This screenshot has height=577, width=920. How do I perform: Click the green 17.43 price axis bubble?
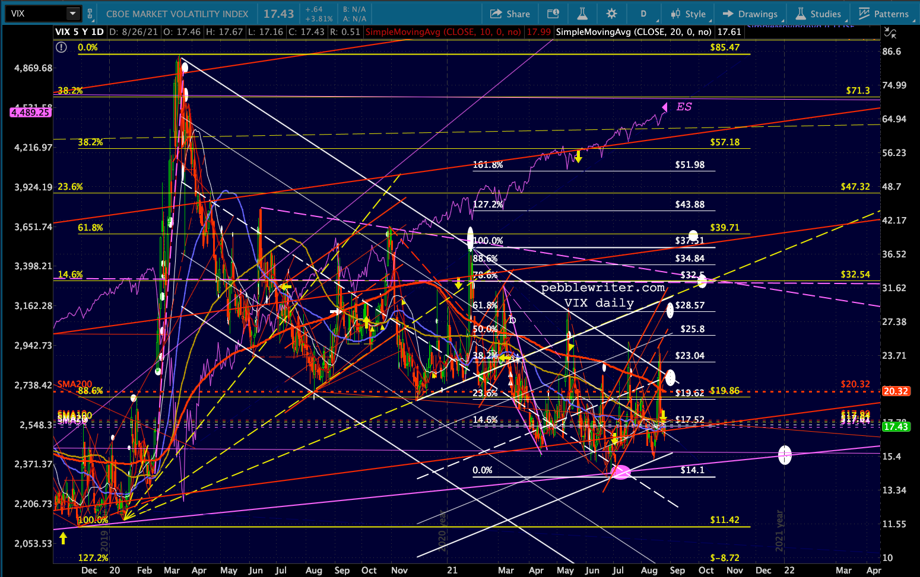coord(896,427)
